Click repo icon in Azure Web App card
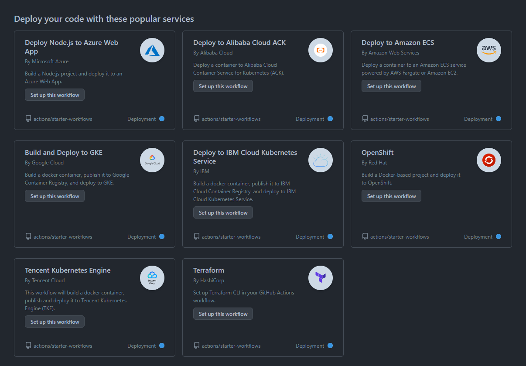 pos(28,119)
